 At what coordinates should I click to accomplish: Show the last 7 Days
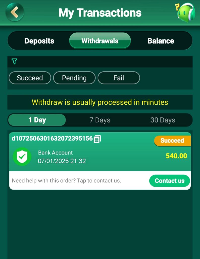pos(100,120)
